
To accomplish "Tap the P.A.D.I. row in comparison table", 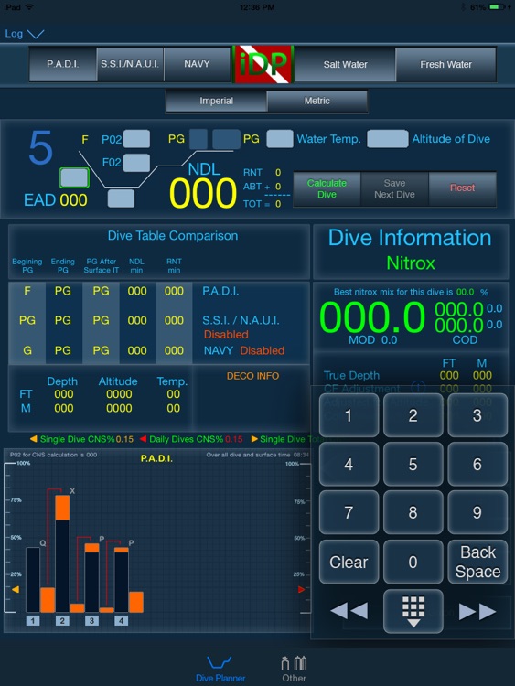I will click(x=159, y=292).
